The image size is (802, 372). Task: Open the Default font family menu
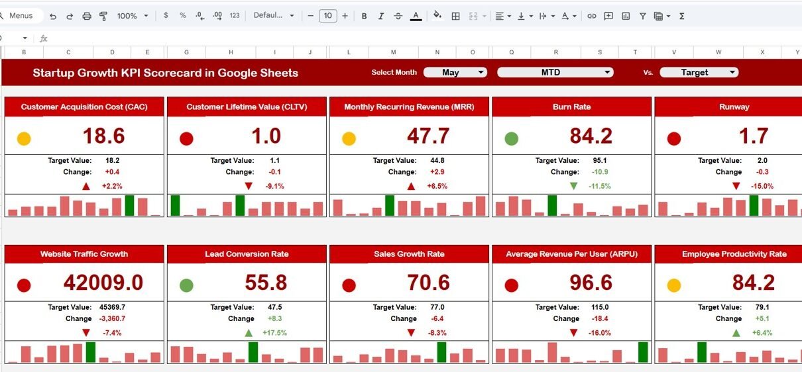pos(274,16)
